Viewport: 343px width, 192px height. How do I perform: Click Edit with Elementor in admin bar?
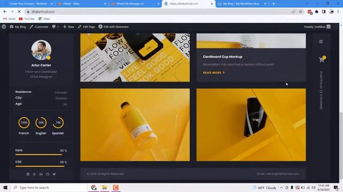point(114,27)
